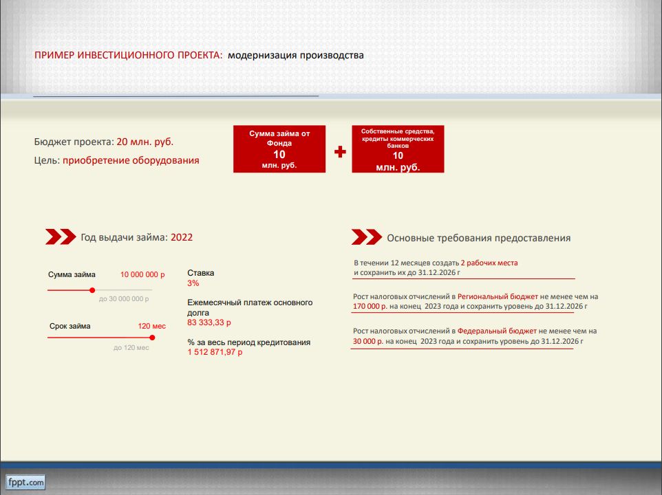This screenshot has height=495, width=662.
Task: Click the 30 000 р. amount
Action: [368, 341]
